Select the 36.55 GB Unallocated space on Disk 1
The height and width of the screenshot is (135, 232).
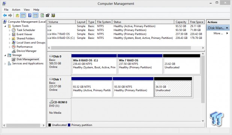coord(173,87)
